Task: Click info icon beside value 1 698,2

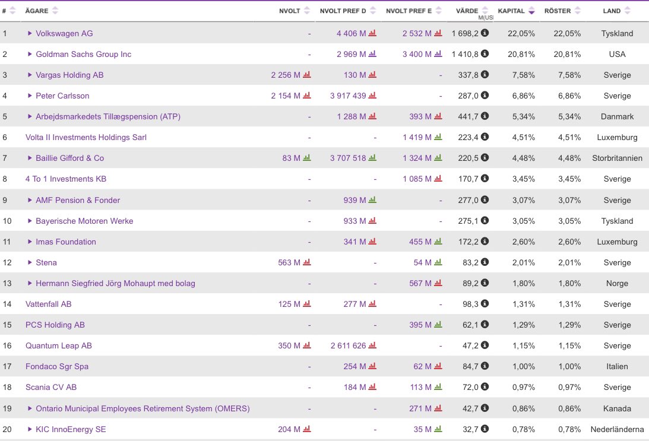Action: [x=485, y=33]
